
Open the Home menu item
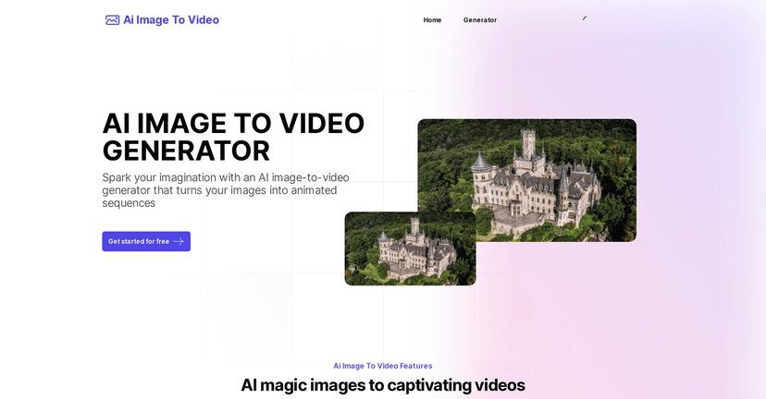[x=432, y=20]
